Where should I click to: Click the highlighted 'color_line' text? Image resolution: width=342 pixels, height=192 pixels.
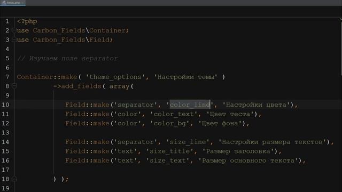[x=190, y=105]
